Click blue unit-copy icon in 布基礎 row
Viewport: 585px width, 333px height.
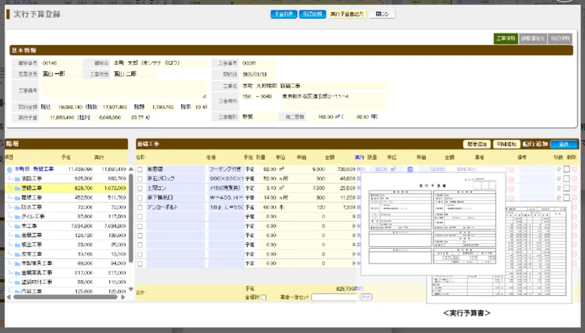(410, 170)
